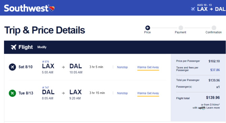Click Wanna Get Away fare for flight 576
Image resolution: width=226 pixels, height=123 pixels.
pyautogui.click(x=148, y=67)
